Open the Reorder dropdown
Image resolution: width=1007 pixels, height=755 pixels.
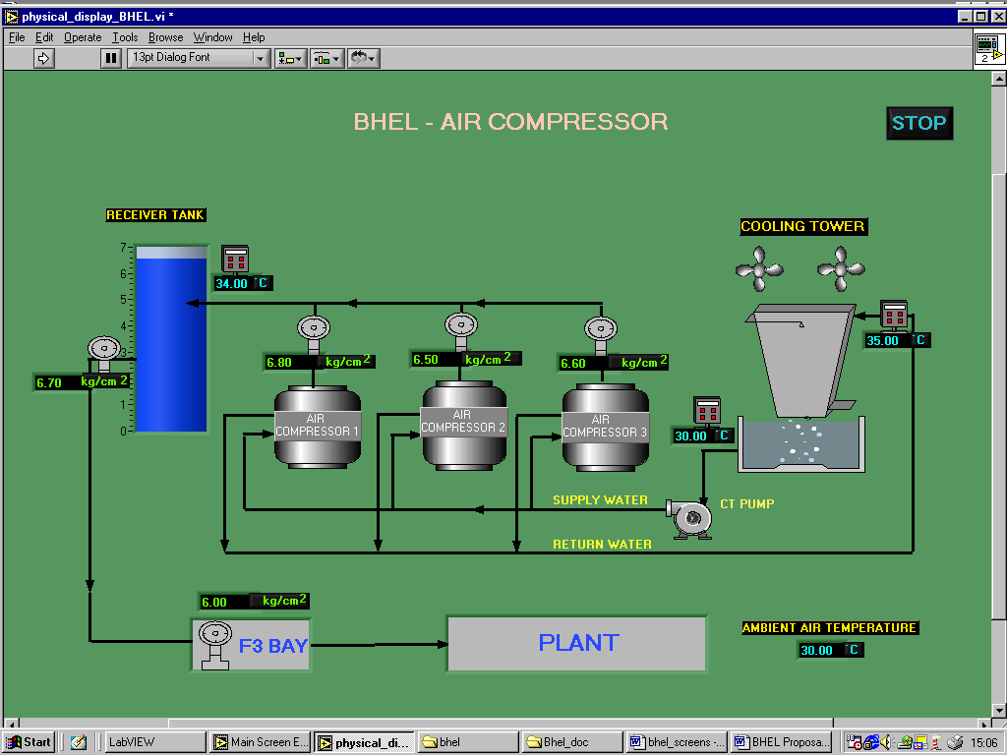[x=364, y=58]
